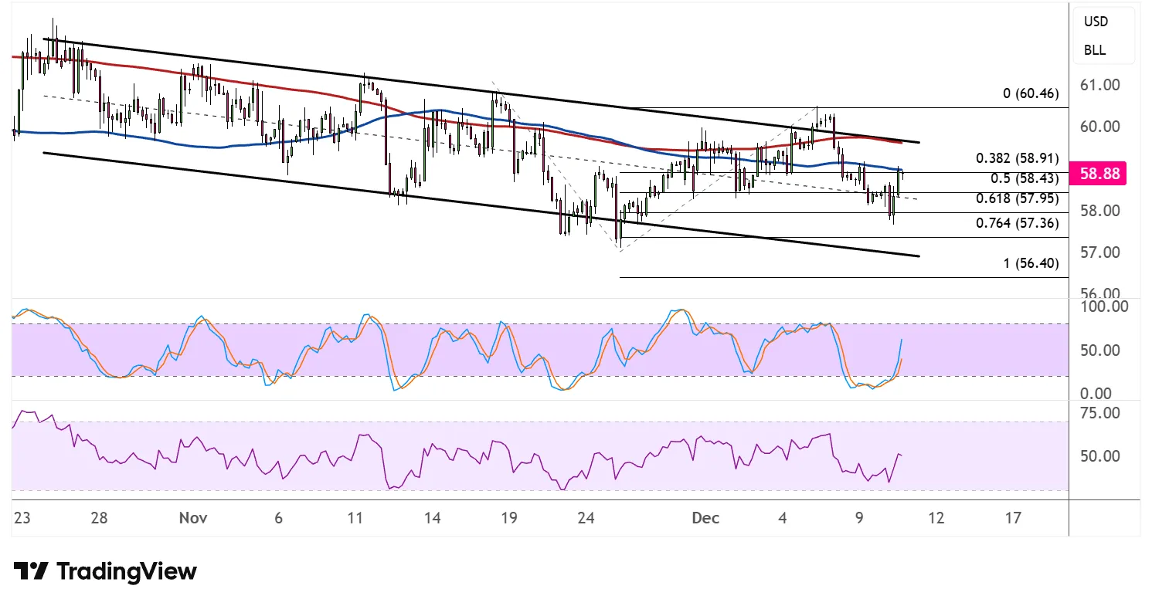This screenshot has height=606, width=1152.
Task: Select the 0.382 (58.91) Fibonacci label
Action: coord(1017,158)
